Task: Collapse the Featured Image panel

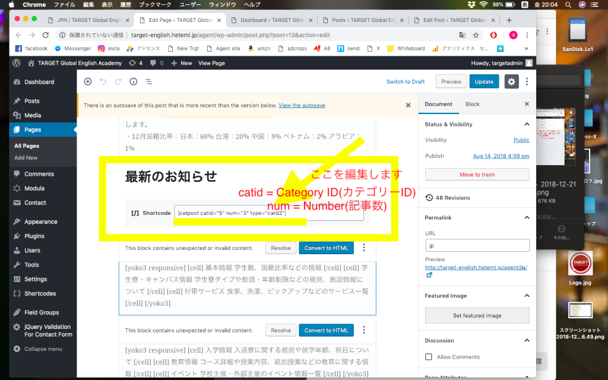Action: pyautogui.click(x=526, y=296)
